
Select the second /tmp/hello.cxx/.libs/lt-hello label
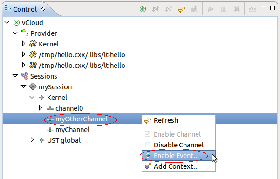pos(82,66)
